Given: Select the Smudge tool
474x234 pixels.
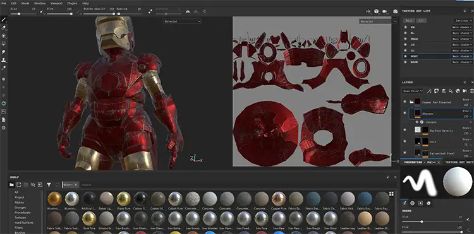Looking at the screenshot, I should [4, 52].
